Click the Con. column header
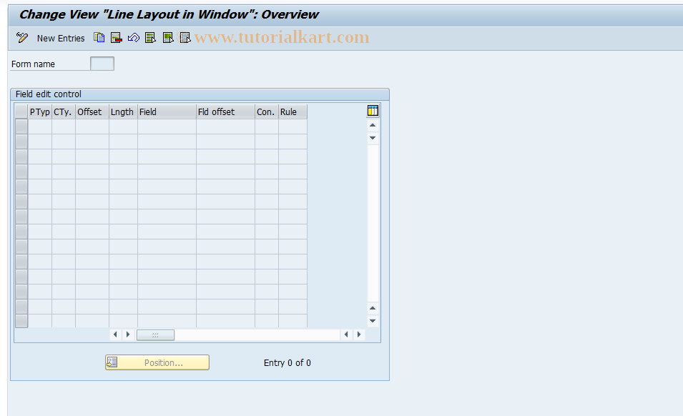The width and height of the screenshot is (683, 416). (x=267, y=112)
